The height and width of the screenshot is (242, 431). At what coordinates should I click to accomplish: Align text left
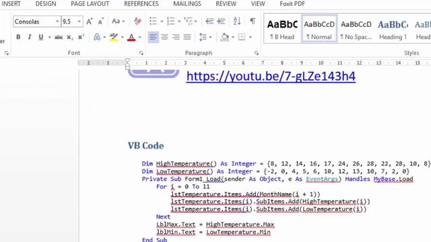[x=153, y=37]
